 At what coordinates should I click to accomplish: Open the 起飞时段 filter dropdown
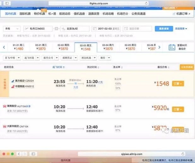click(x=31, y=58)
